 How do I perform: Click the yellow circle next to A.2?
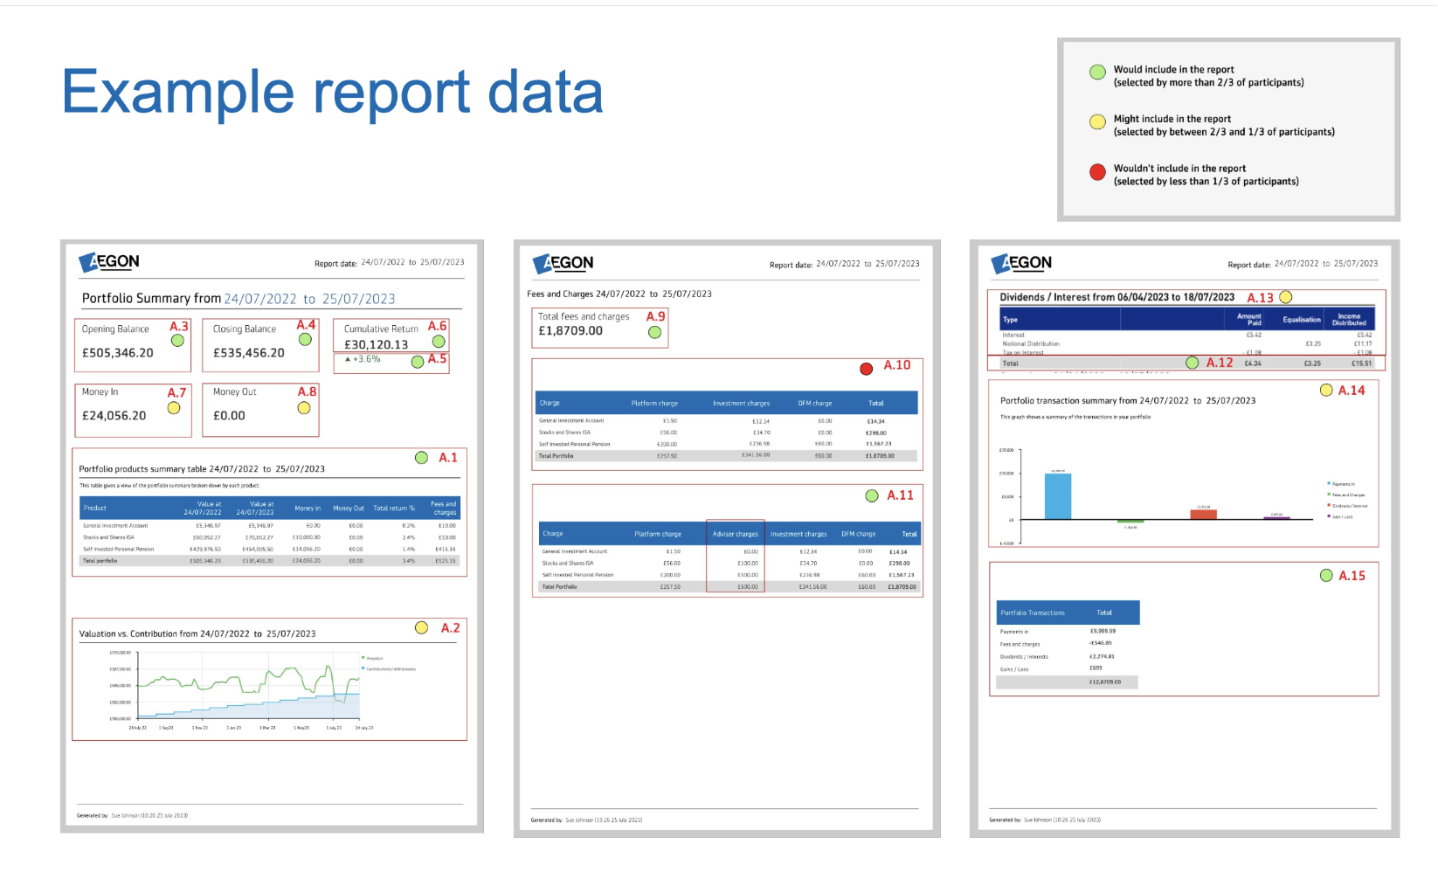(x=421, y=627)
